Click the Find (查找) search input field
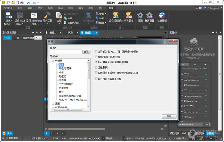 [65, 51]
